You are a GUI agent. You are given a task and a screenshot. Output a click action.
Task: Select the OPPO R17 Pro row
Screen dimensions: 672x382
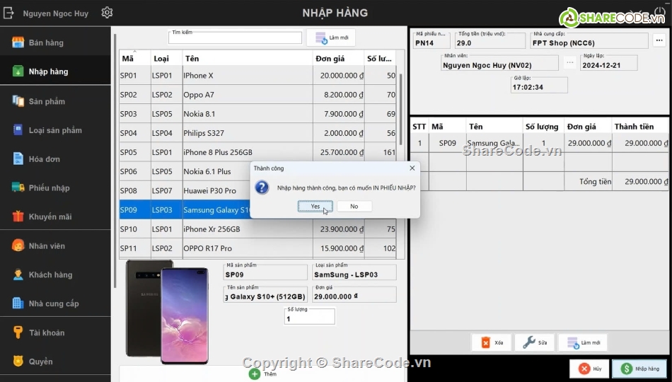(x=257, y=248)
